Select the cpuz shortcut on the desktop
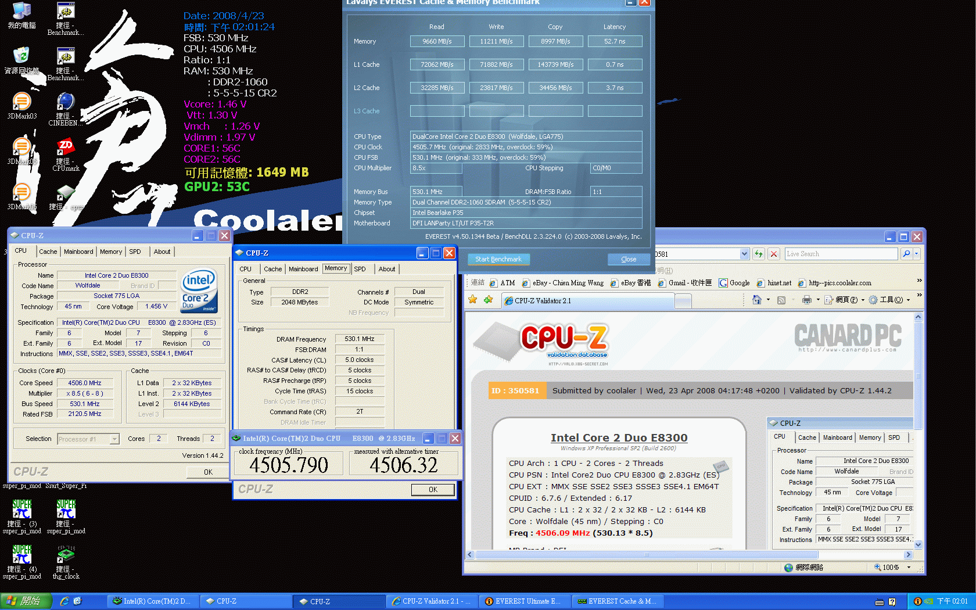The image size is (976, 610). click(66, 196)
